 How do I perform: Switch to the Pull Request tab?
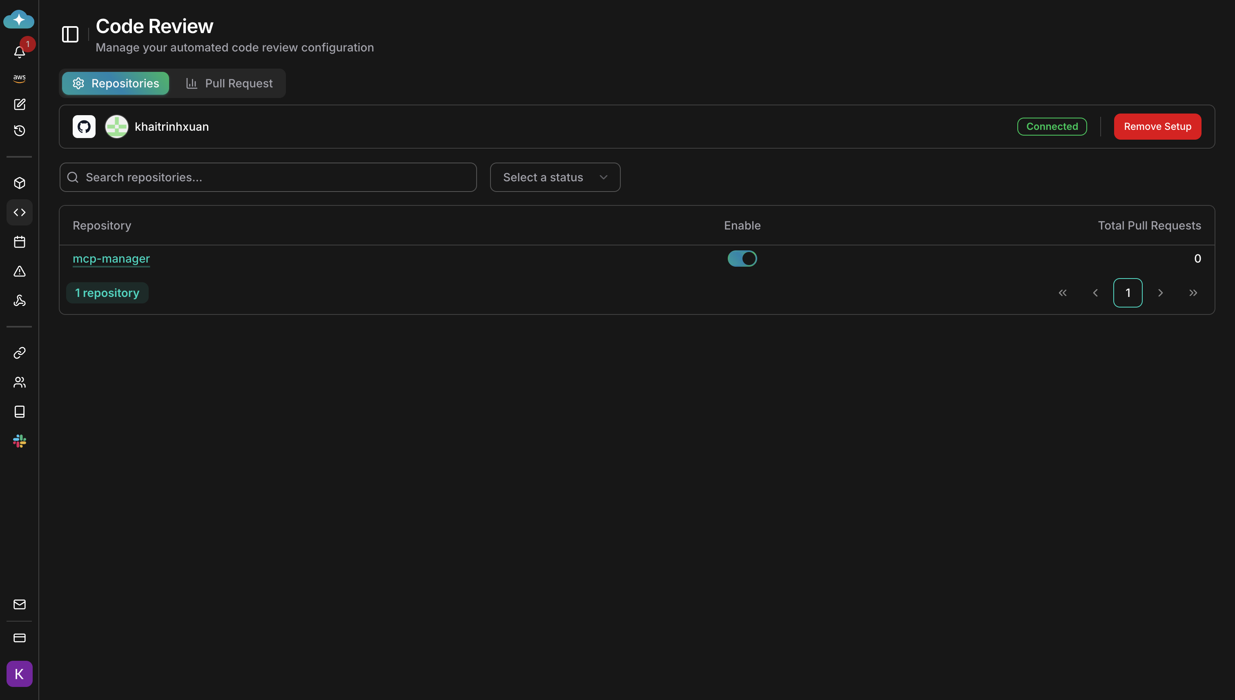click(x=229, y=84)
